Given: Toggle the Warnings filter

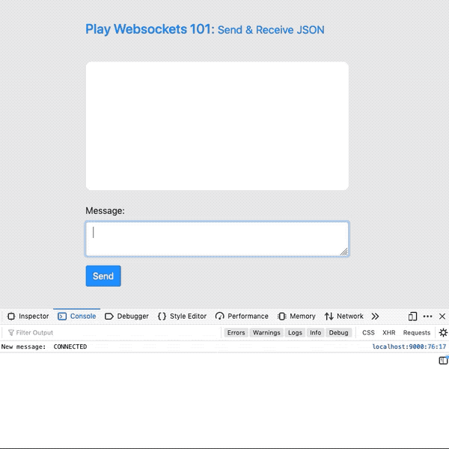Looking at the screenshot, I should click(x=266, y=332).
